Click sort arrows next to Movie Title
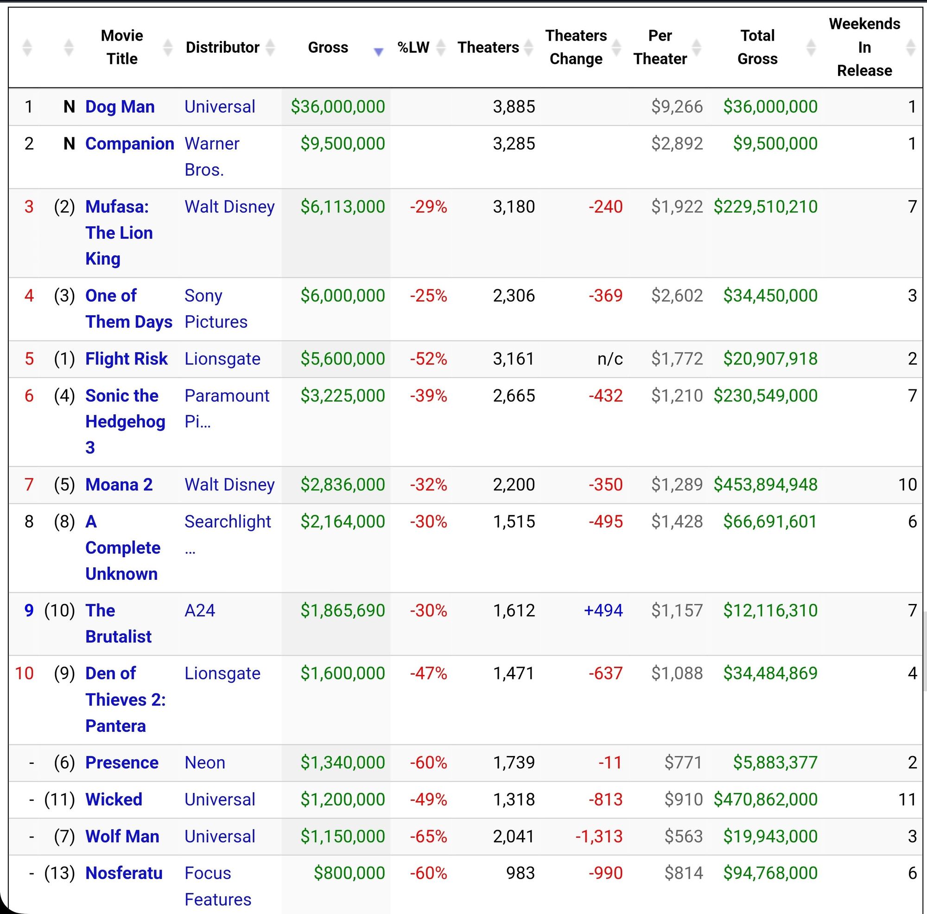This screenshot has height=914, width=927. 167,47
